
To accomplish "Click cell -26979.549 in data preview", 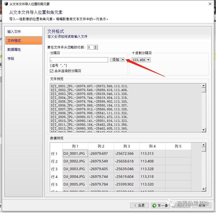I will [x=101, y=161].
